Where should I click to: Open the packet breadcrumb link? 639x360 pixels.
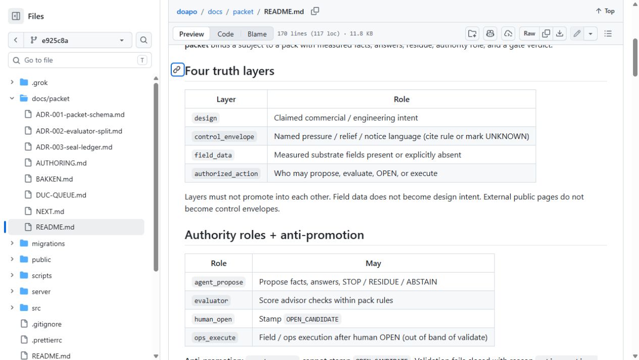pyautogui.click(x=243, y=12)
